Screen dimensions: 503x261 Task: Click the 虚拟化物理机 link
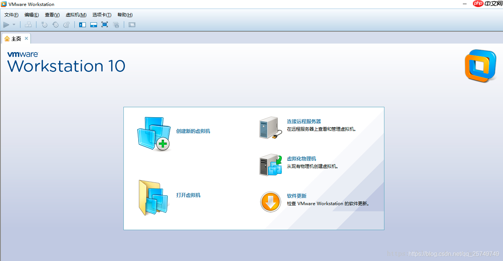302,159
